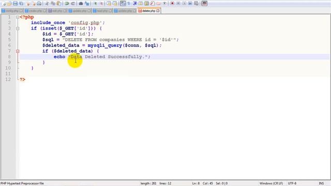Image resolution: width=331 pixels, height=186 pixels.
Task: Click 'Windows (CR LF)' line ending status
Action: coord(271,183)
